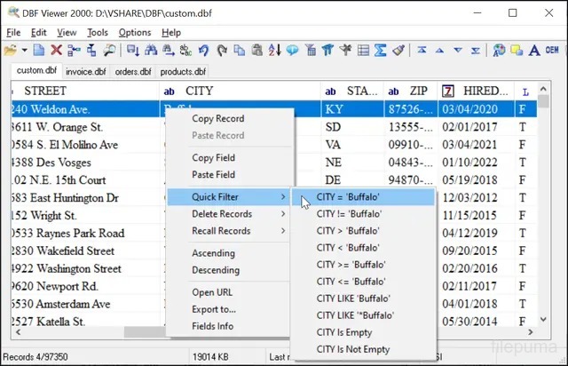Viewport: 568px width, 366px height.
Task: Click the red X delete icon
Action: point(56,51)
